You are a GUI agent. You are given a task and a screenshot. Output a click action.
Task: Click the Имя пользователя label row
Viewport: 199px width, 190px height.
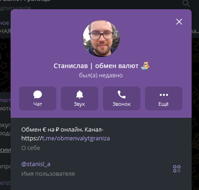(x=48, y=174)
